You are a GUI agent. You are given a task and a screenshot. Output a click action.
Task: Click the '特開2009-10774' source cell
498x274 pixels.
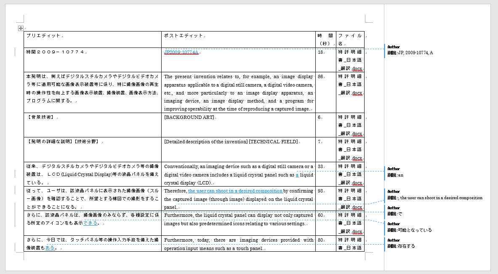[56, 53]
